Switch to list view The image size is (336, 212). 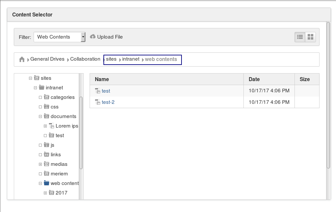tap(300, 37)
